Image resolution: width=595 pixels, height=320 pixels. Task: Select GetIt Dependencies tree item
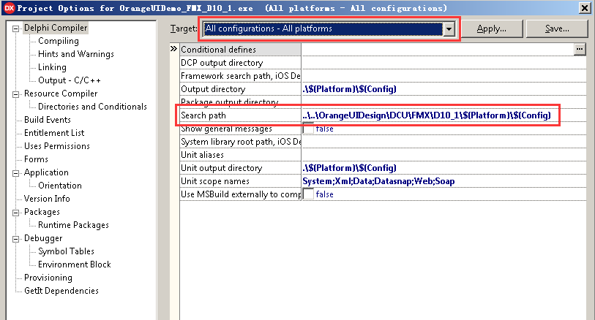[61, 291]
